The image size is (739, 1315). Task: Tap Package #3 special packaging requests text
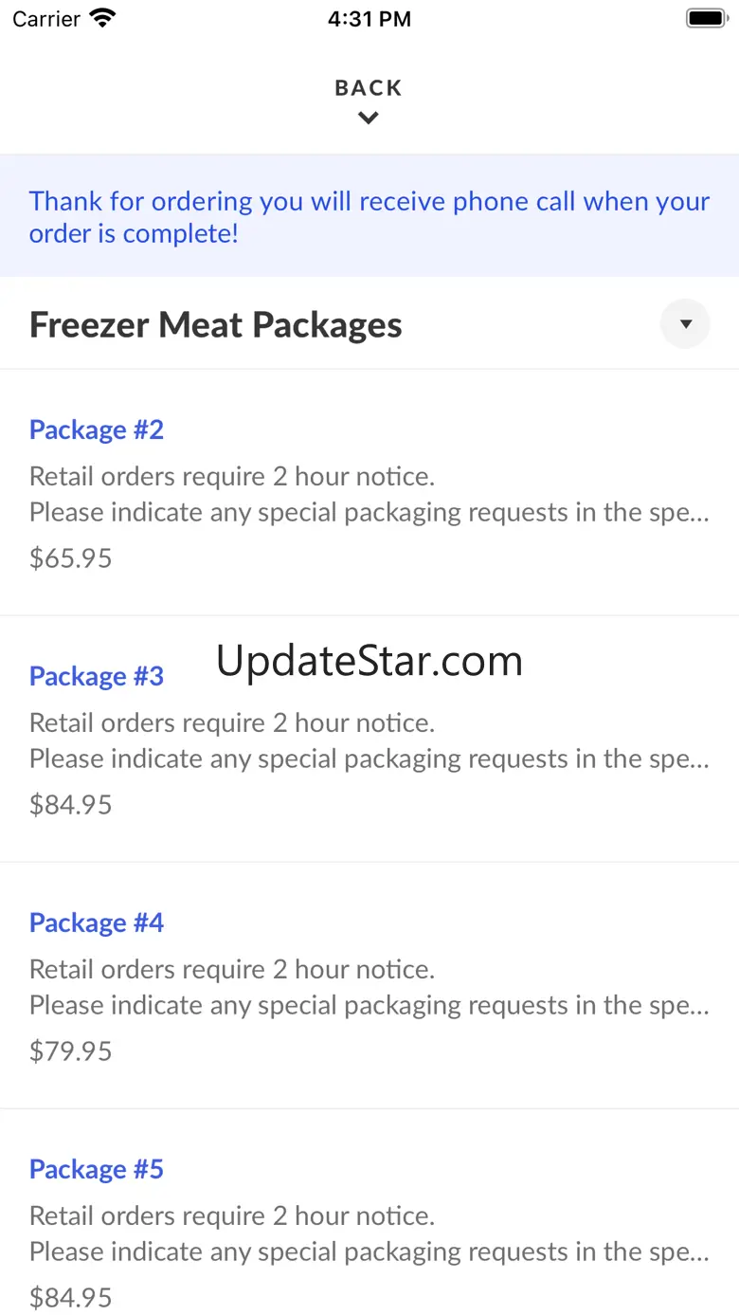coord(369,759)
